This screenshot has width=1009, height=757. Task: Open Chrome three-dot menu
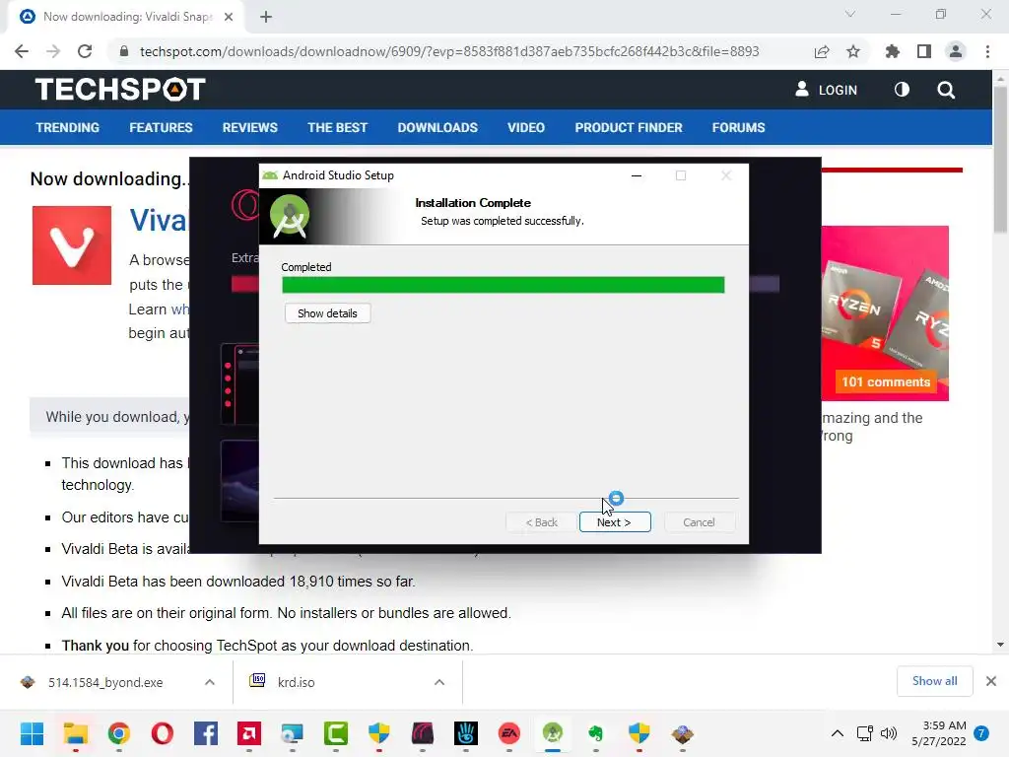[x=987, y=51]
